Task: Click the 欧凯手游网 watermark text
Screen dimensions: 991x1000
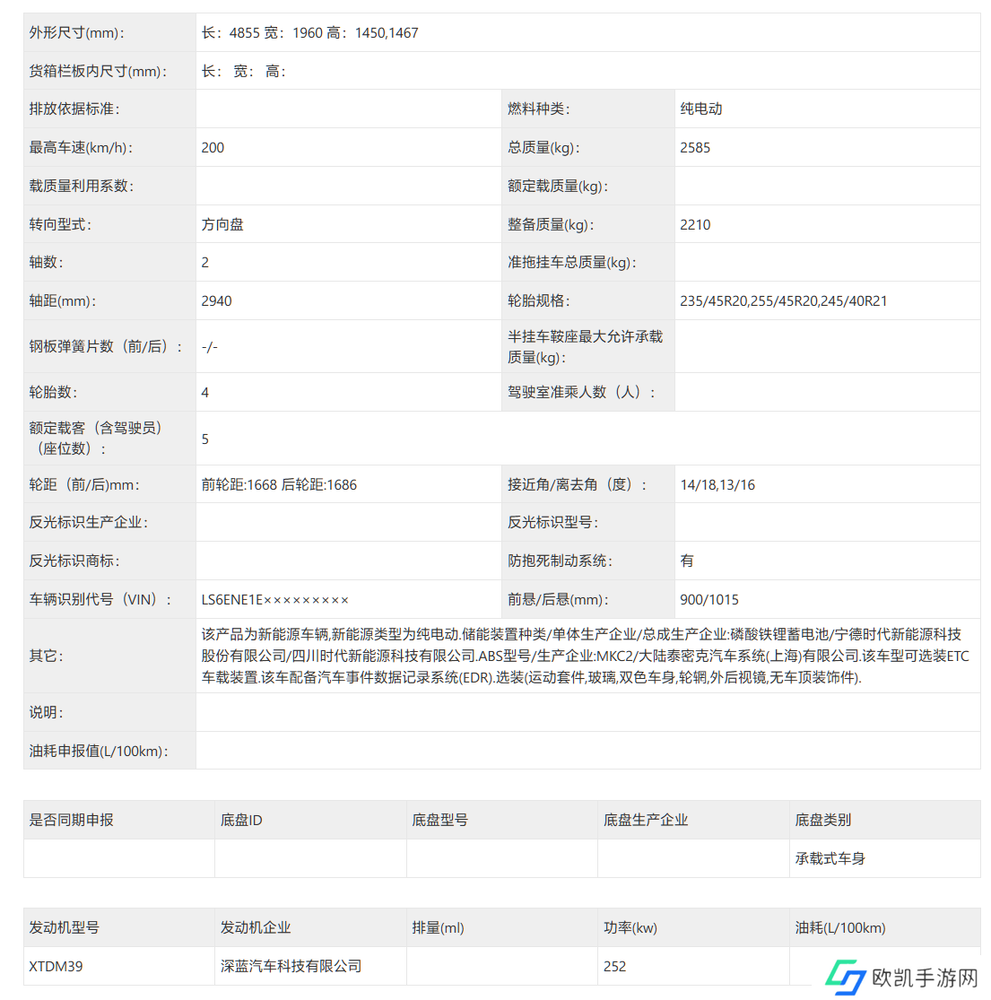Action: click(x=925, y=978)
